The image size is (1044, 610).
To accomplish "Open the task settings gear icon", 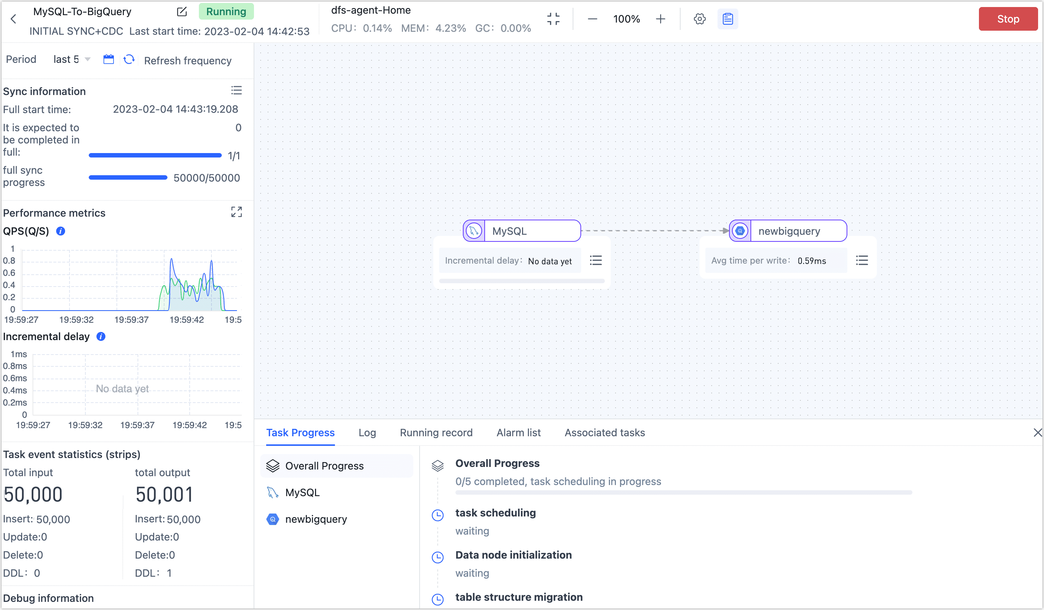I will point(699,19).
